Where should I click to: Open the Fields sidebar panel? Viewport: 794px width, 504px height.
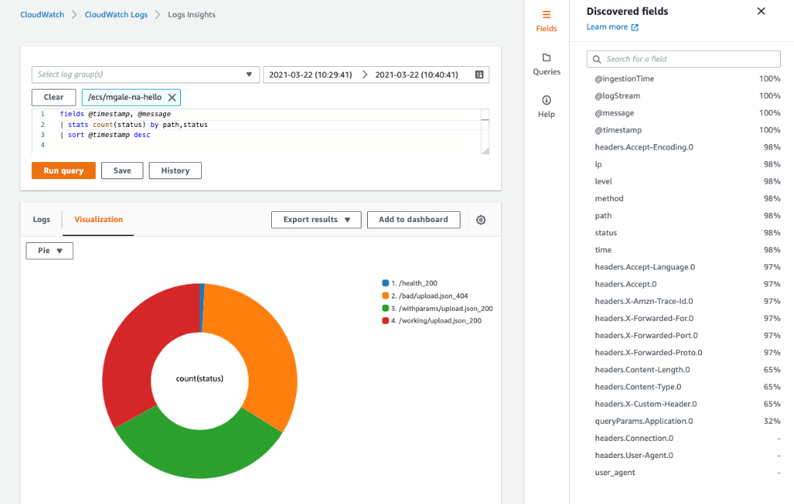545,19
